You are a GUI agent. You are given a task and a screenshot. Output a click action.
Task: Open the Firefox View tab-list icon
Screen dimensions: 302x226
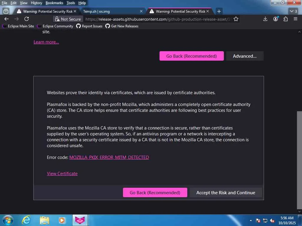click(6, 11)
